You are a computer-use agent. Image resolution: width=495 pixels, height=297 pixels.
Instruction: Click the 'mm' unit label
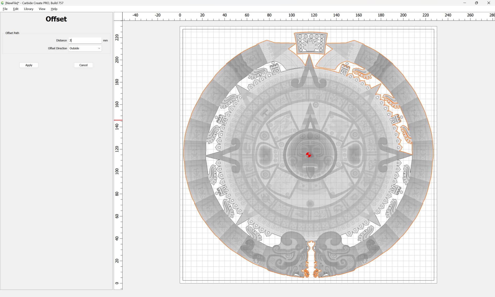(x=105, y=40)
